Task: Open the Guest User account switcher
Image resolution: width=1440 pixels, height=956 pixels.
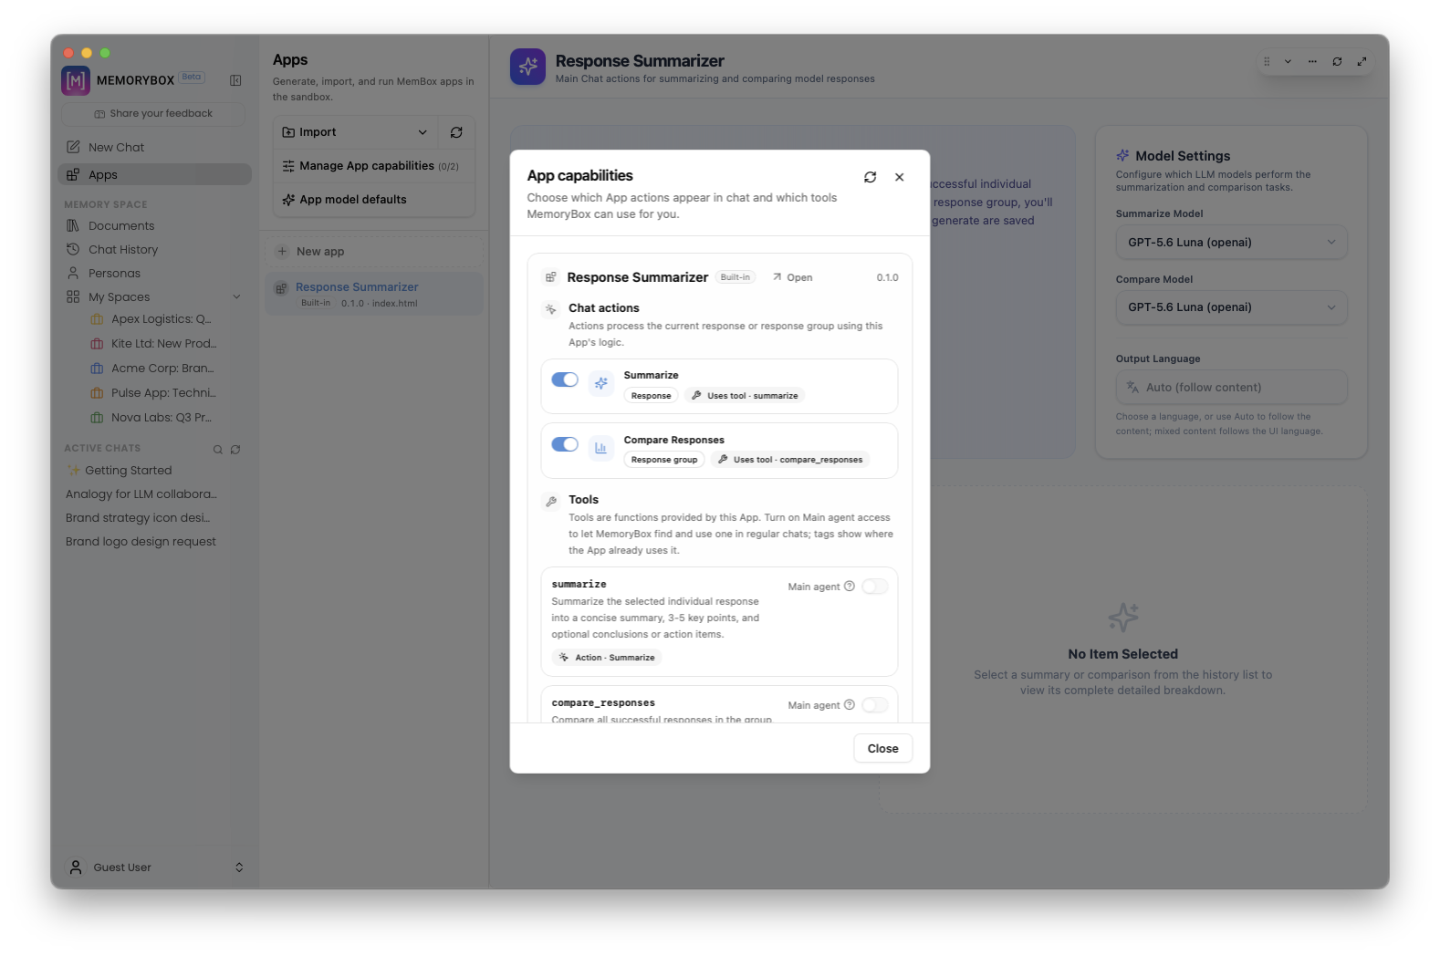Action: tap(155, 867)
